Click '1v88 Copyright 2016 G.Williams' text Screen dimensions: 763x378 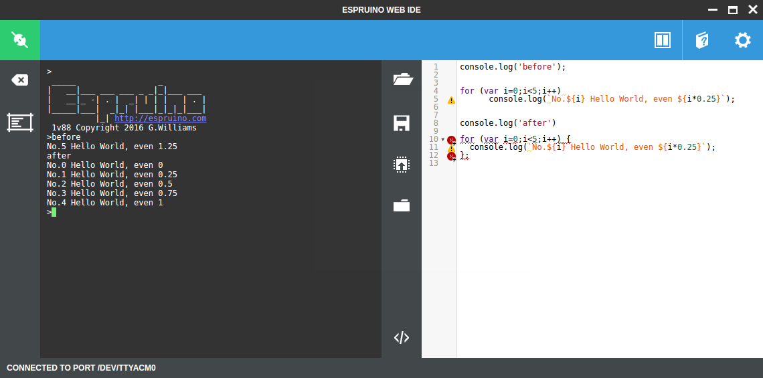pyautogui.click(x=124, y=128)
